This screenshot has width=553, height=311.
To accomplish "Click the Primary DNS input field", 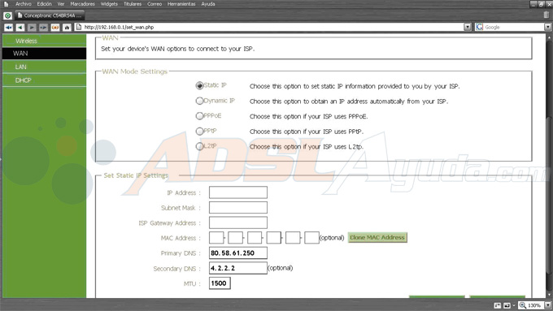I will point(238,253).
